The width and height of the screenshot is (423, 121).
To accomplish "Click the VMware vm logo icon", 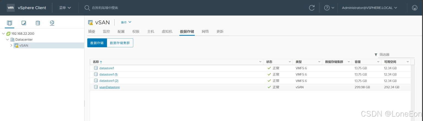I will click(11, 8).
